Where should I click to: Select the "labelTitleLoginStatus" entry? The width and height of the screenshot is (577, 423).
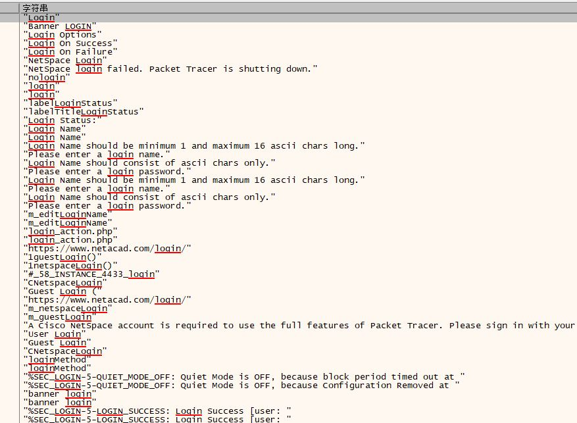click(x=84, y=112)
